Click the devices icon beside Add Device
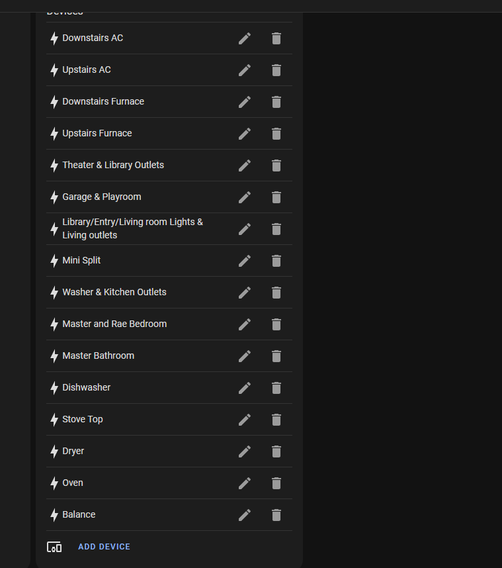502x568 pixels. click(54, 547)
